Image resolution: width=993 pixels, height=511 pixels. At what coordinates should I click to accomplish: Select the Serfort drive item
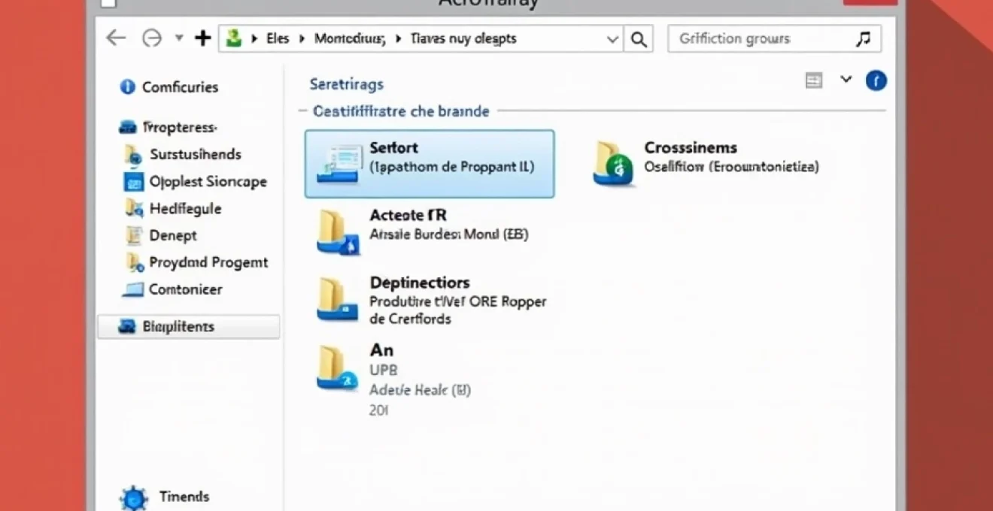point(430,164)
